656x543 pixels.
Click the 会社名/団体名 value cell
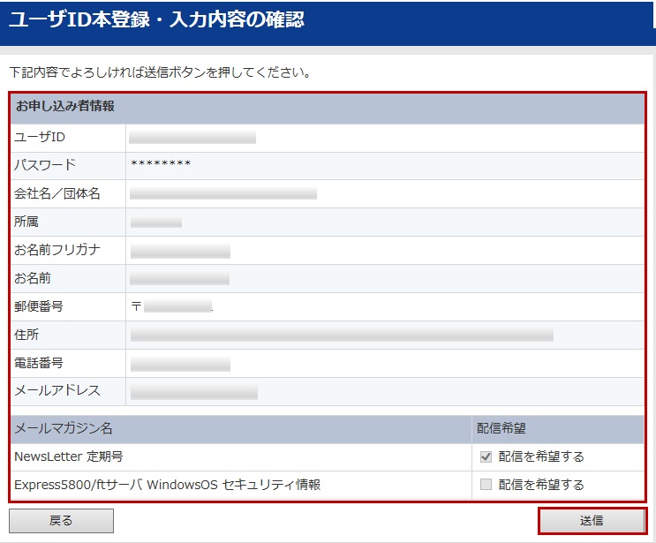(223, 193)
